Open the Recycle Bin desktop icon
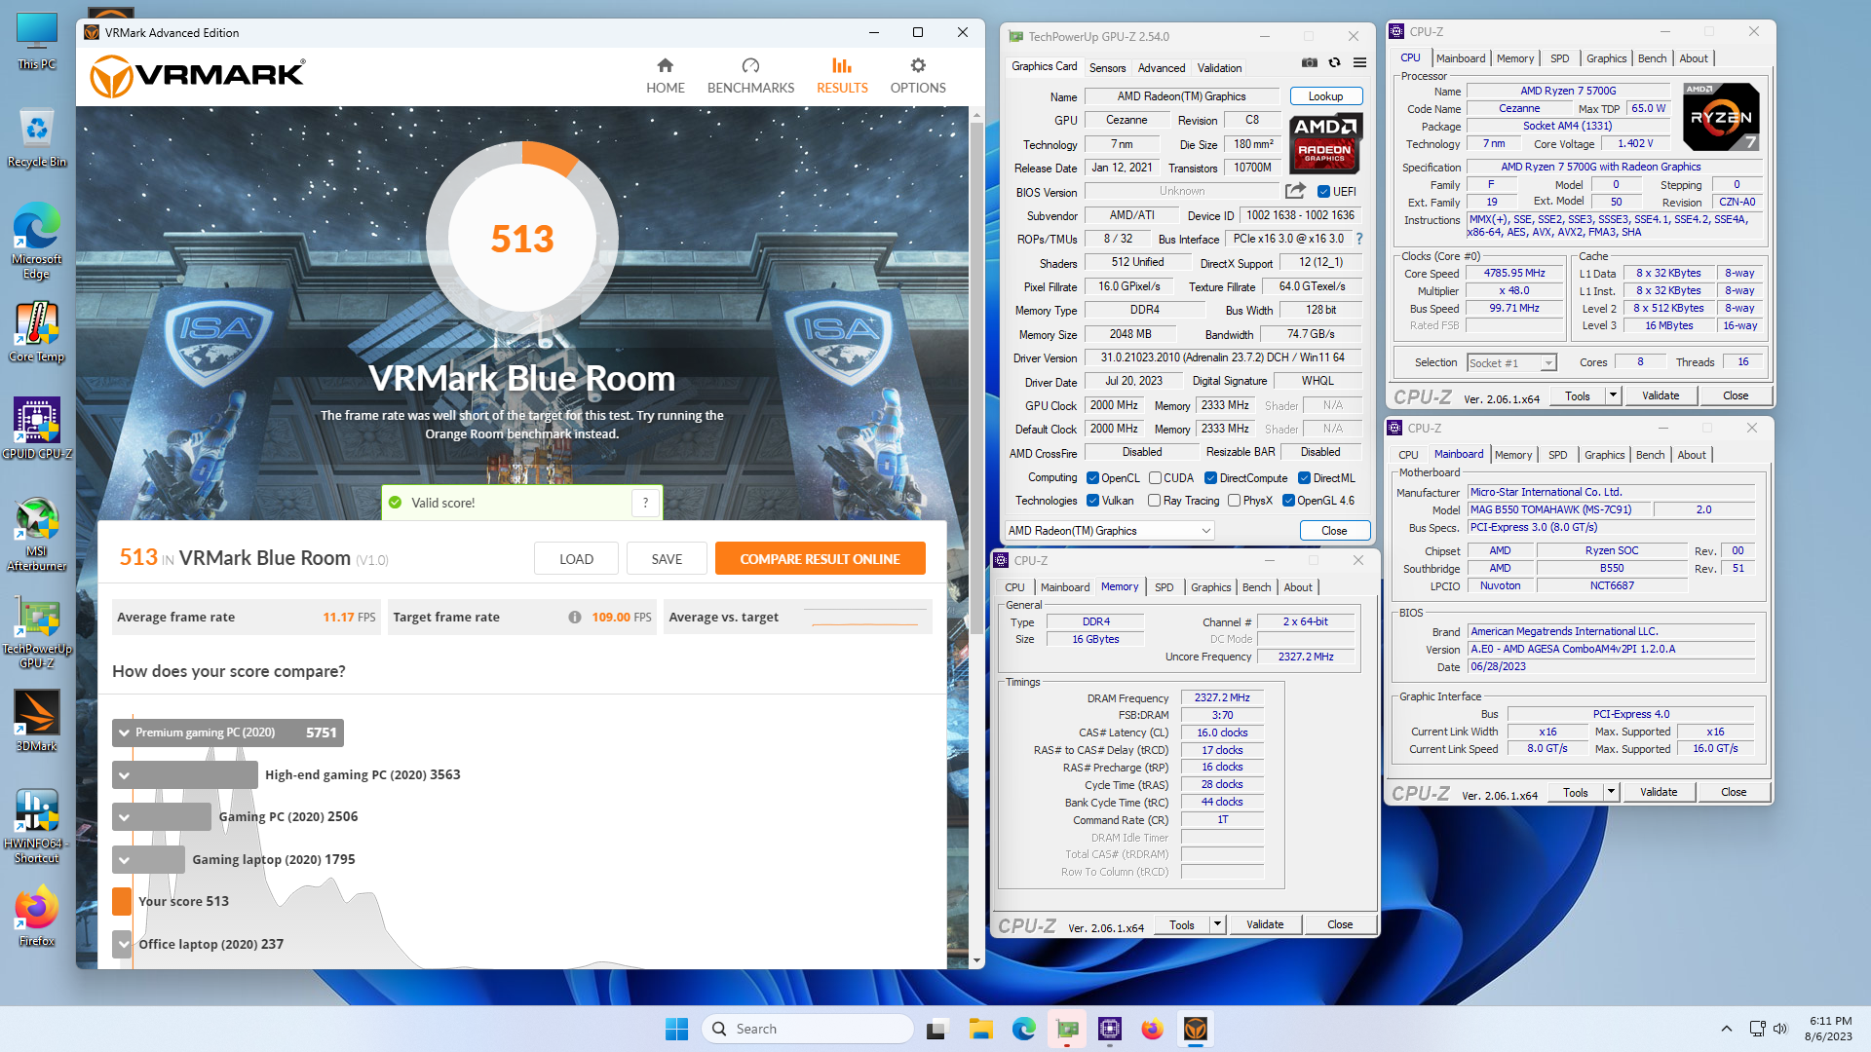 point(37,136)
